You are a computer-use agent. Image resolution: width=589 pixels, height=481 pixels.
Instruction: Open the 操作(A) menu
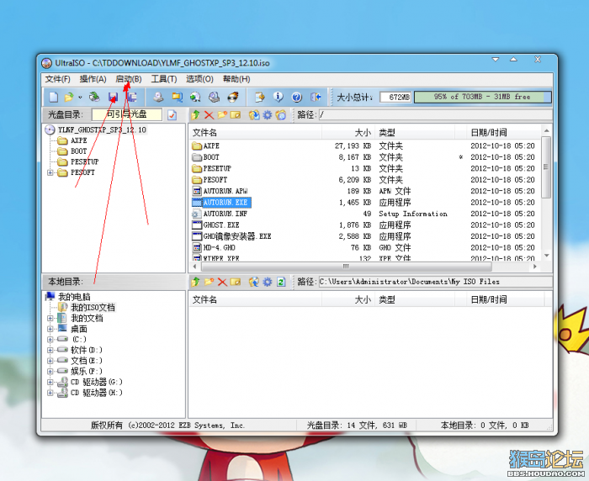[x=93, y=79]
